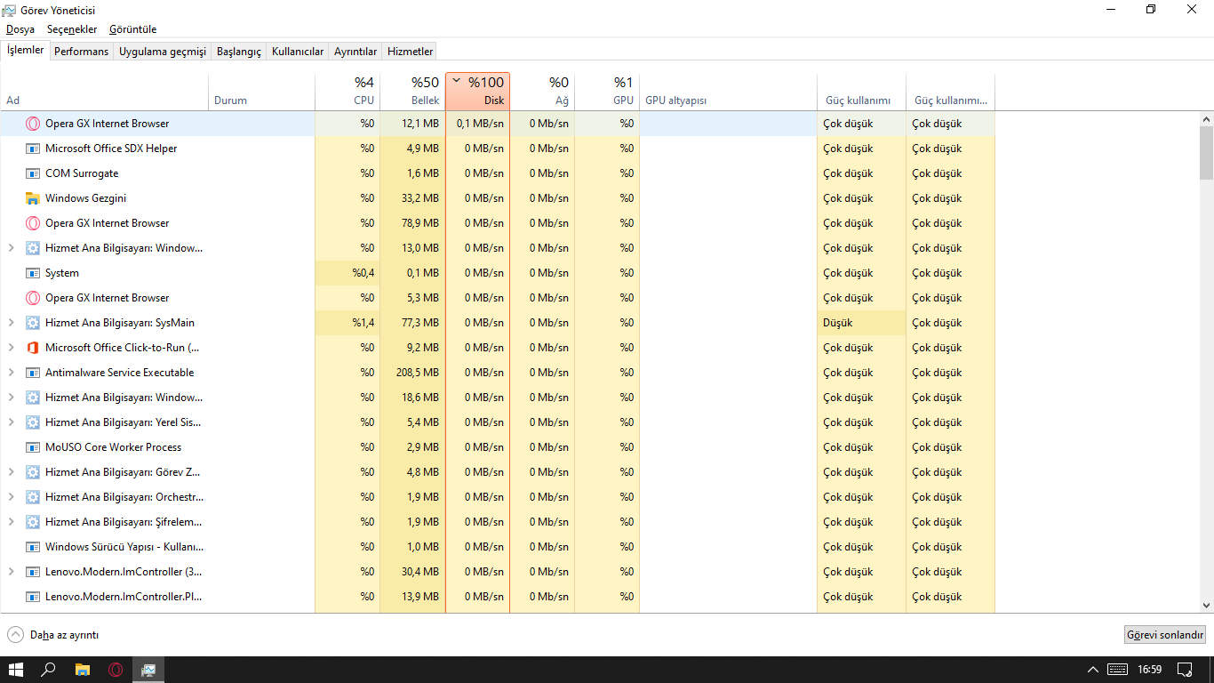Viewport: 1214px width, 683px height.
Task: Switch to the Performans tab
Action: click(x=81, y=52)
